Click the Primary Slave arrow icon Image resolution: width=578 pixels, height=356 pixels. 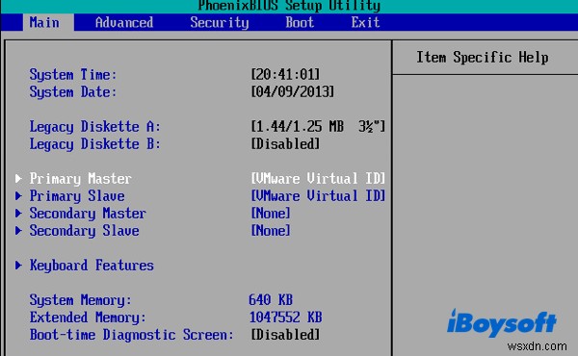point(18,196)
